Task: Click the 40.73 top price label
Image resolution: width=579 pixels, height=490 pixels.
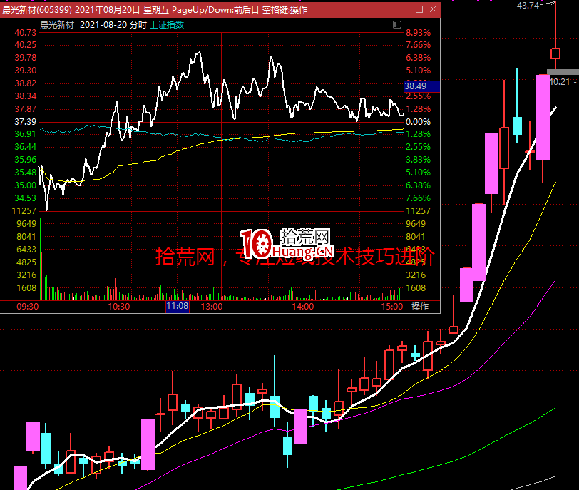Action: click(25, 33)
